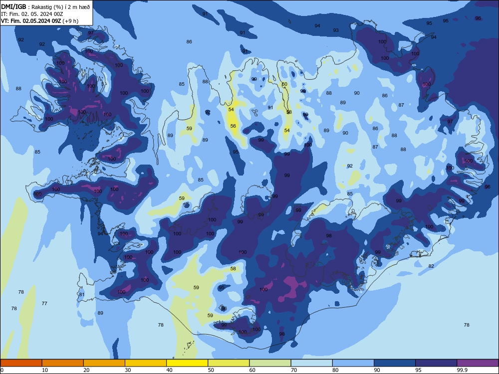The height and width of the screenshot is (374, 499).
Task: Pick the dark navy 95–99.9 legend swatch
Action: pyautogui.click(x=436, y=363)
